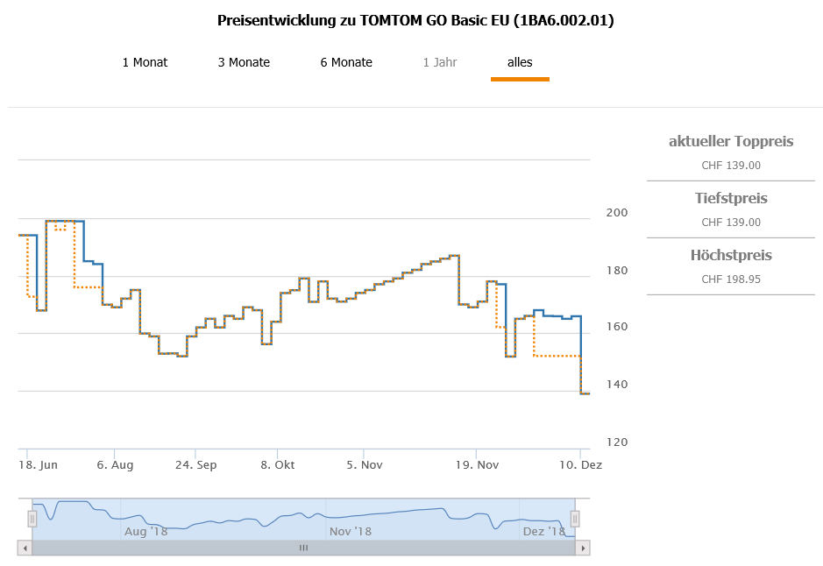The width and height of the screenshot is (823, 566).
Task: Switch to the 3 Monate range
Action: click(x=244, y=62)
